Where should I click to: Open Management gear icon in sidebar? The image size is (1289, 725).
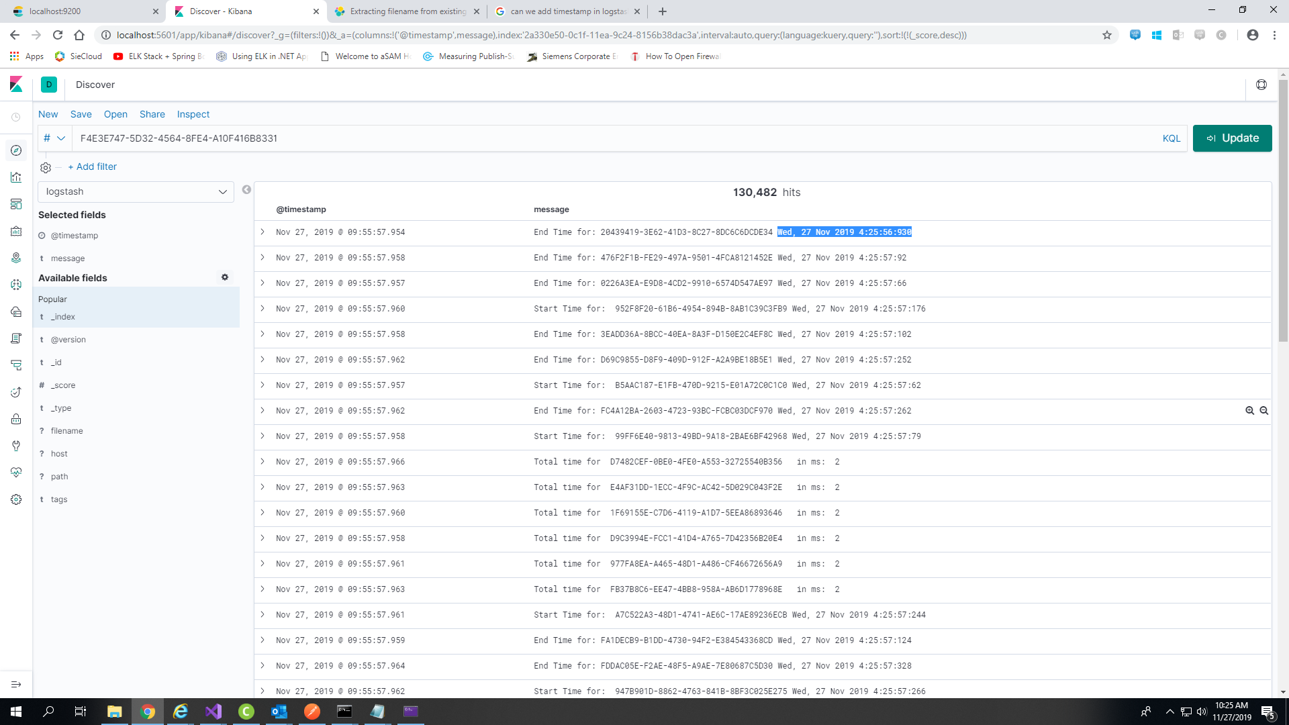coord(16,499)
